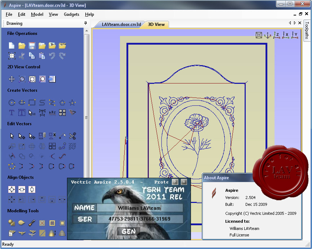Click the open folder icon
The width and height of the screenshot is (312, 249).
[x=22, y=45]
